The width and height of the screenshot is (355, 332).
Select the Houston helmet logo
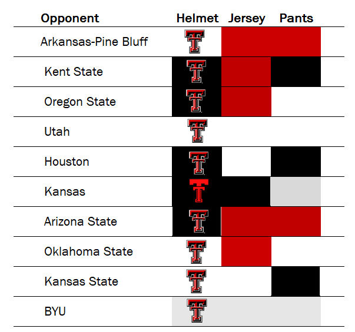pyautogui.click(x=198, y=162)
